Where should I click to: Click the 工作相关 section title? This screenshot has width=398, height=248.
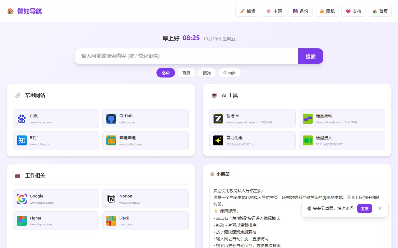coord(35,176)
